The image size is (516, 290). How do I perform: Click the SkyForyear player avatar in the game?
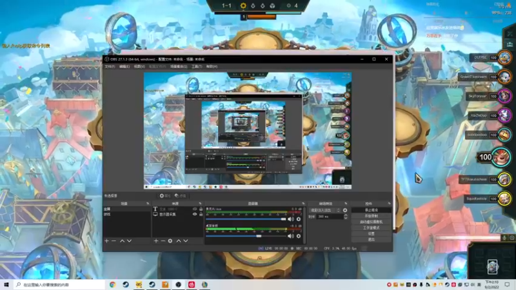[504, 96]
